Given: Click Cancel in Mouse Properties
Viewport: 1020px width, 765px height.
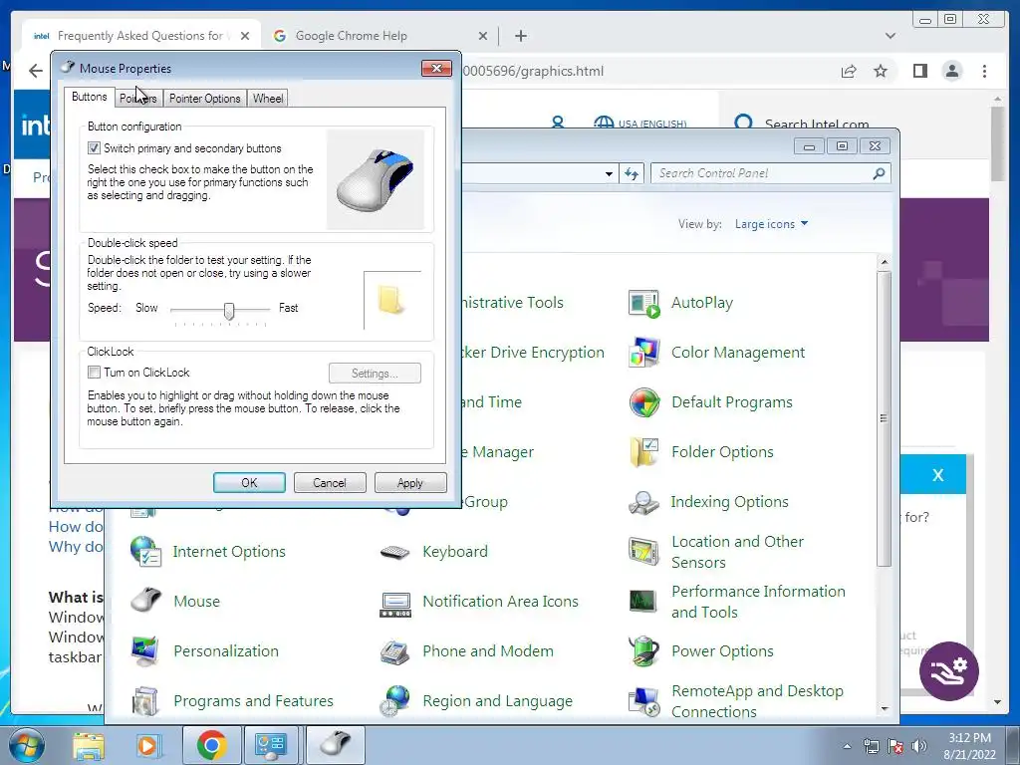Looking at the screenshot, I should click(330, 483).
